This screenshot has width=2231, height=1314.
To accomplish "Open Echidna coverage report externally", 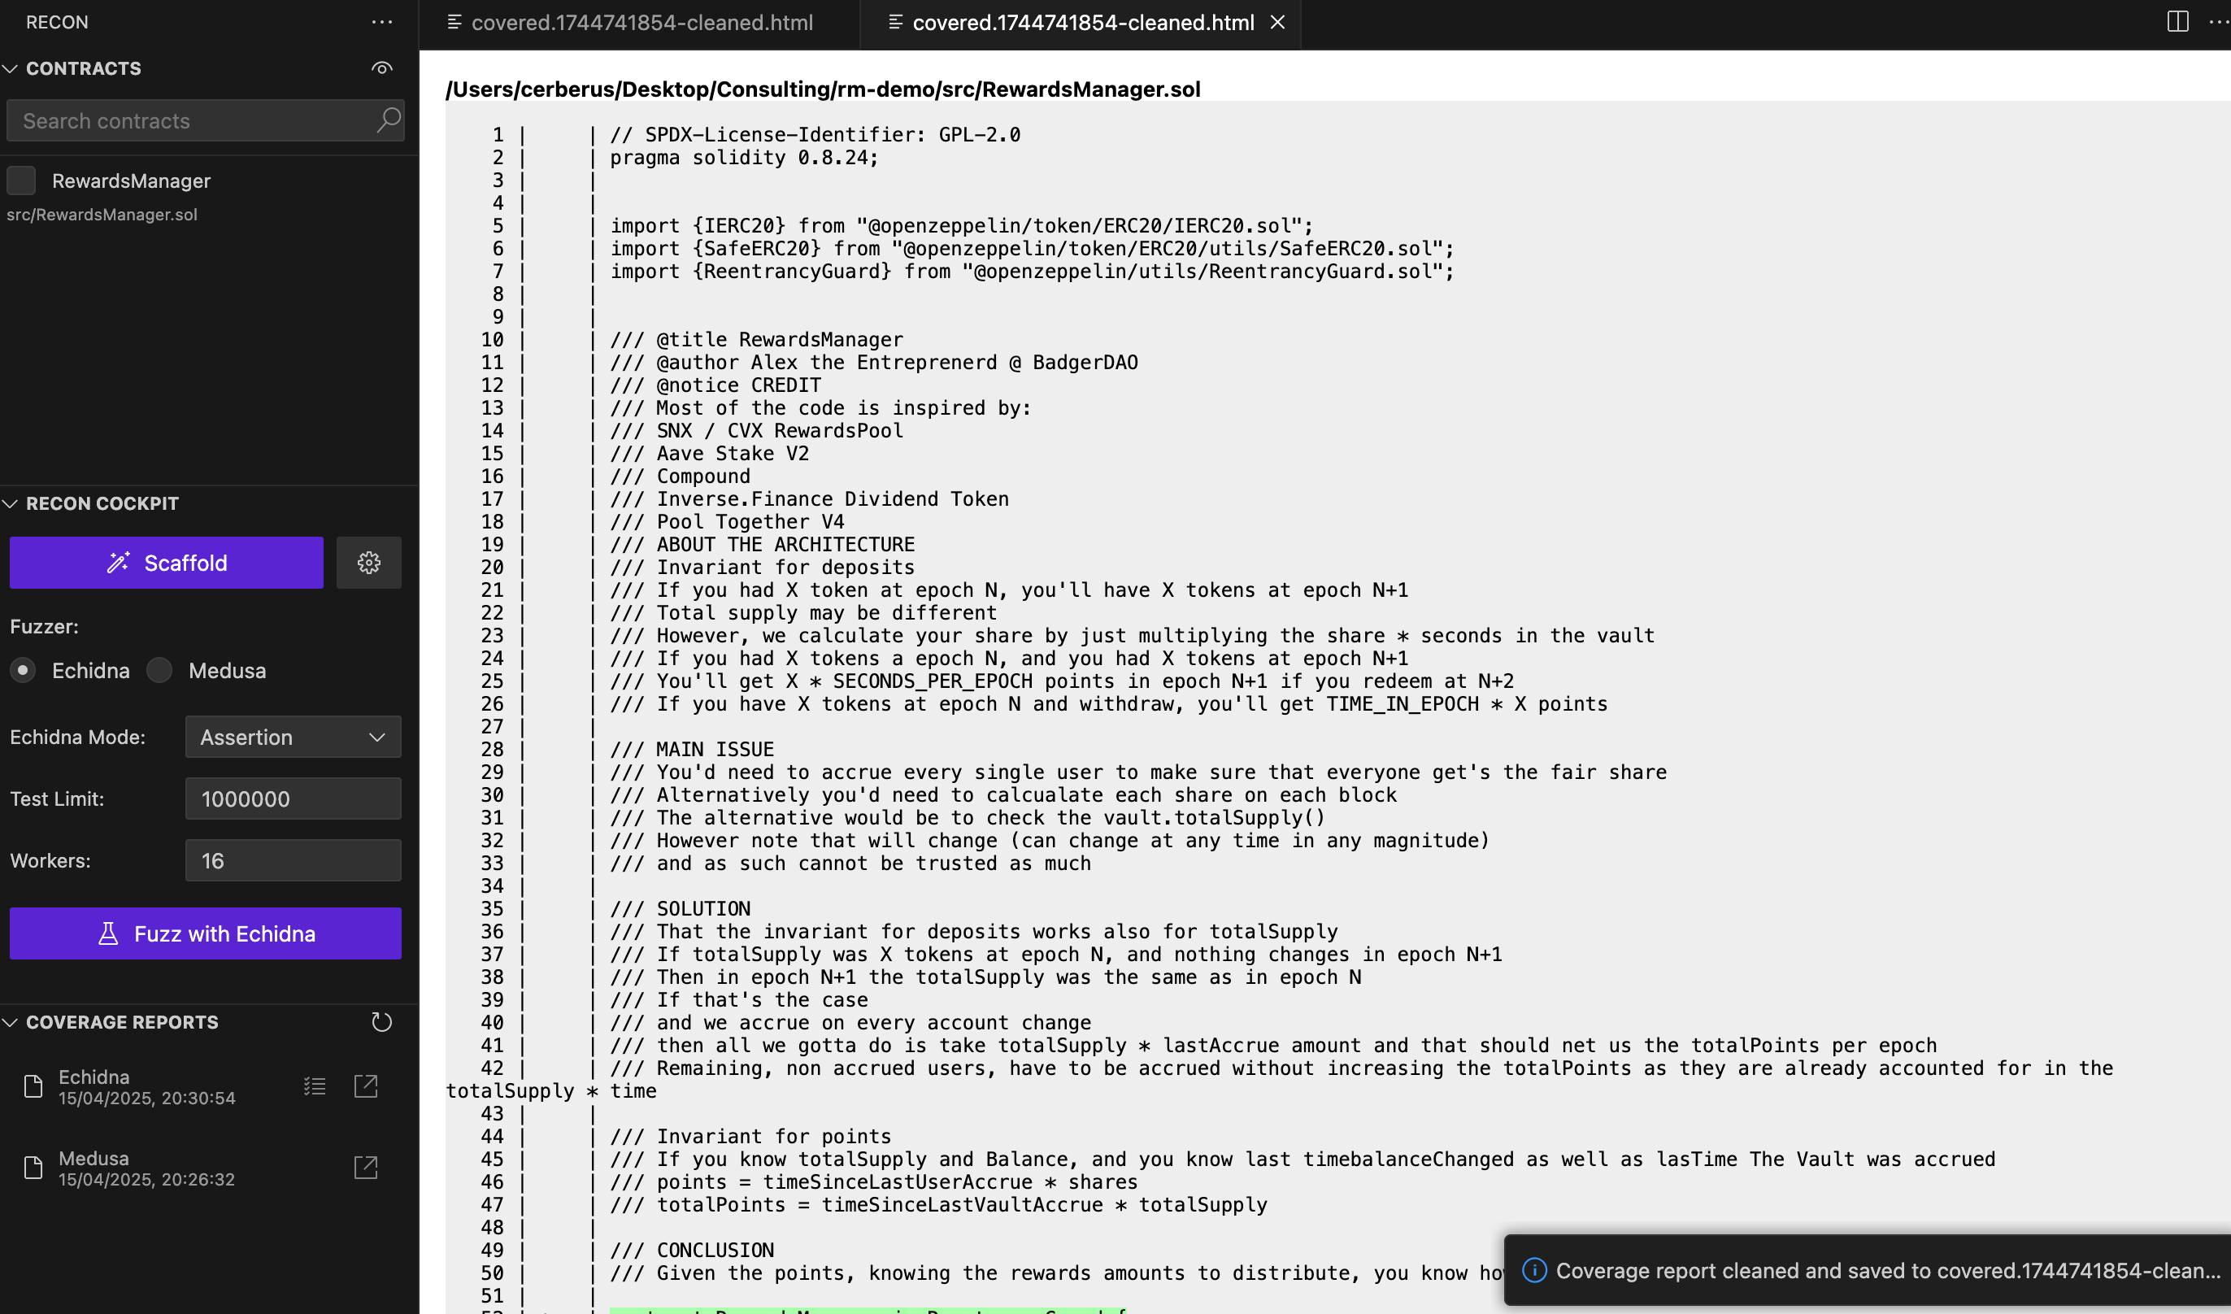I will tap(366, 1086).
